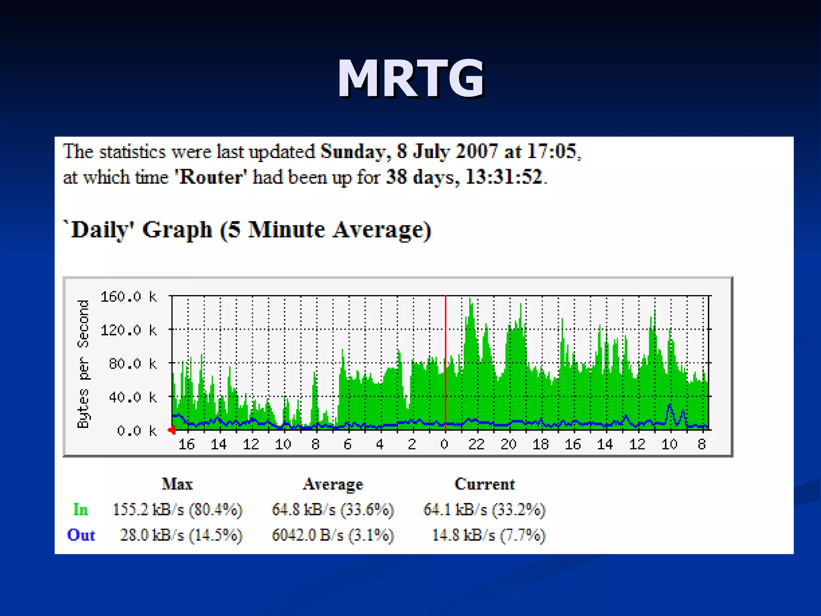Screen dimensions: 821x616
Task: Click the hour label 20 on x-axis
Action: click(x=508, y=444)
